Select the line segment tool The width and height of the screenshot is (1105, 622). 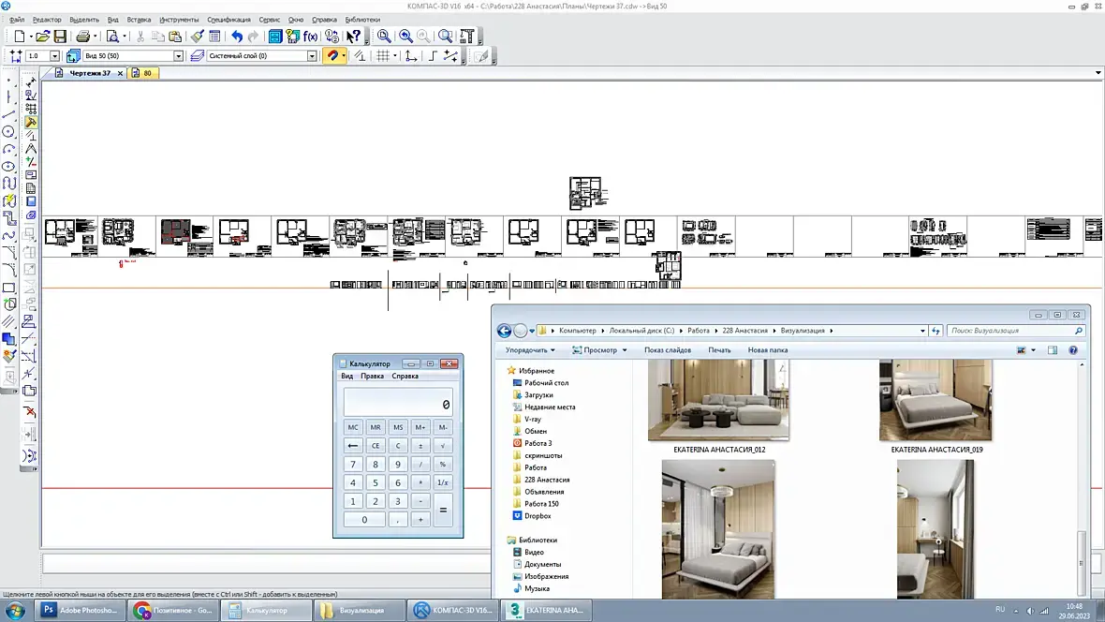8,114
